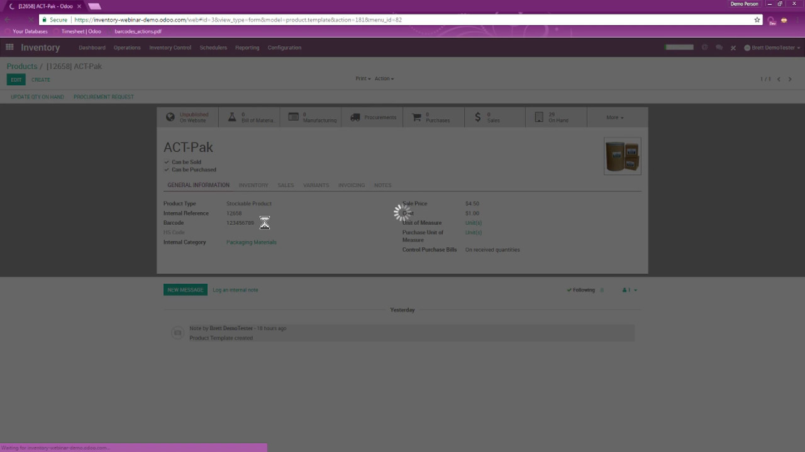The width and height of the screenshot is (805, 452).
Task: Switch to the Variants tab
Action: tap(316, 185)
